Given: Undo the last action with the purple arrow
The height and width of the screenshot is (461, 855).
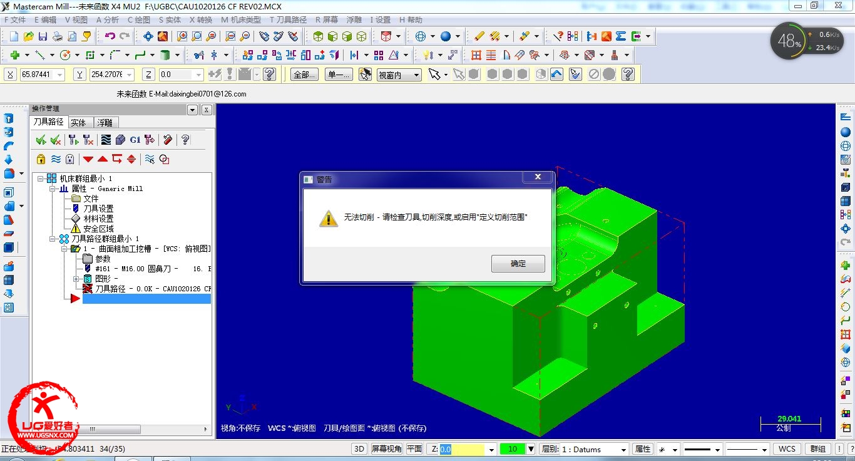Looking at the screenshot, I should click(110, 36).
